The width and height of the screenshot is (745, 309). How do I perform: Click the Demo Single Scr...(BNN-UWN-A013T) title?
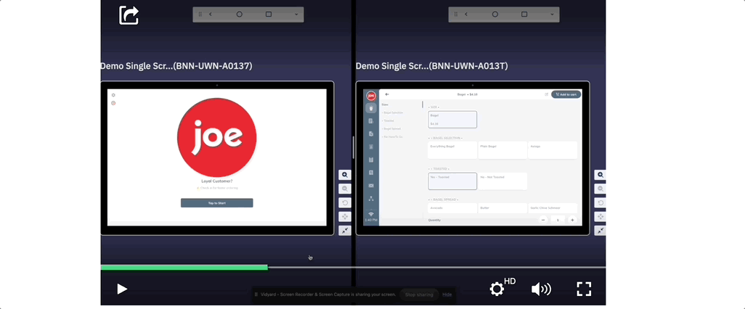coord(432,67)
